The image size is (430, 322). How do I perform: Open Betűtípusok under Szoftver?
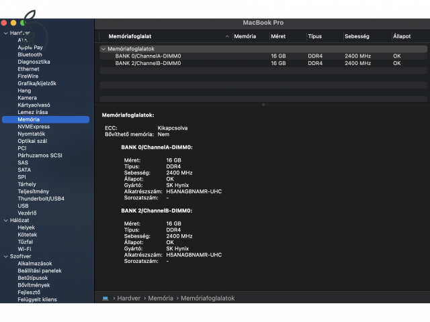33,278
